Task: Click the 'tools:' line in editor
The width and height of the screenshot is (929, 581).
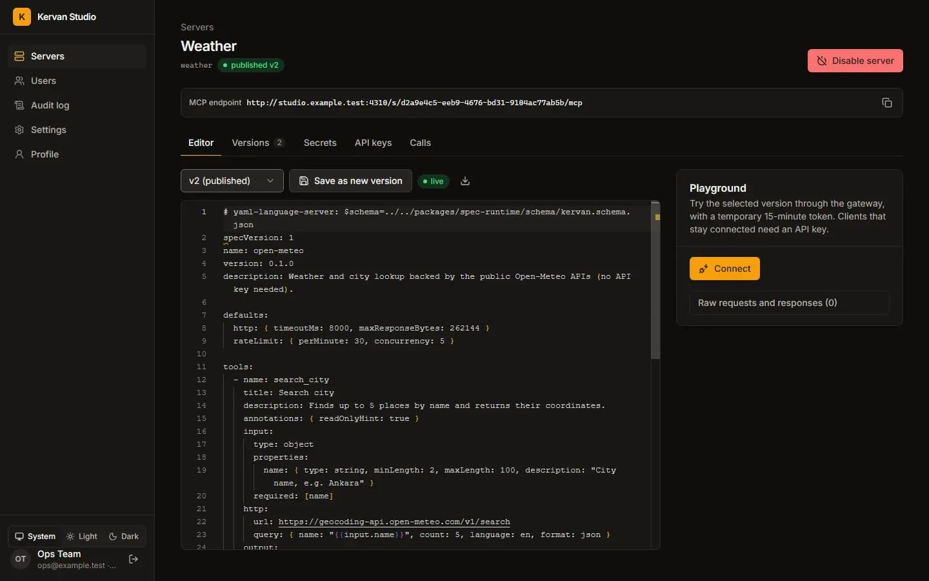Action: [x=238, y=367]
